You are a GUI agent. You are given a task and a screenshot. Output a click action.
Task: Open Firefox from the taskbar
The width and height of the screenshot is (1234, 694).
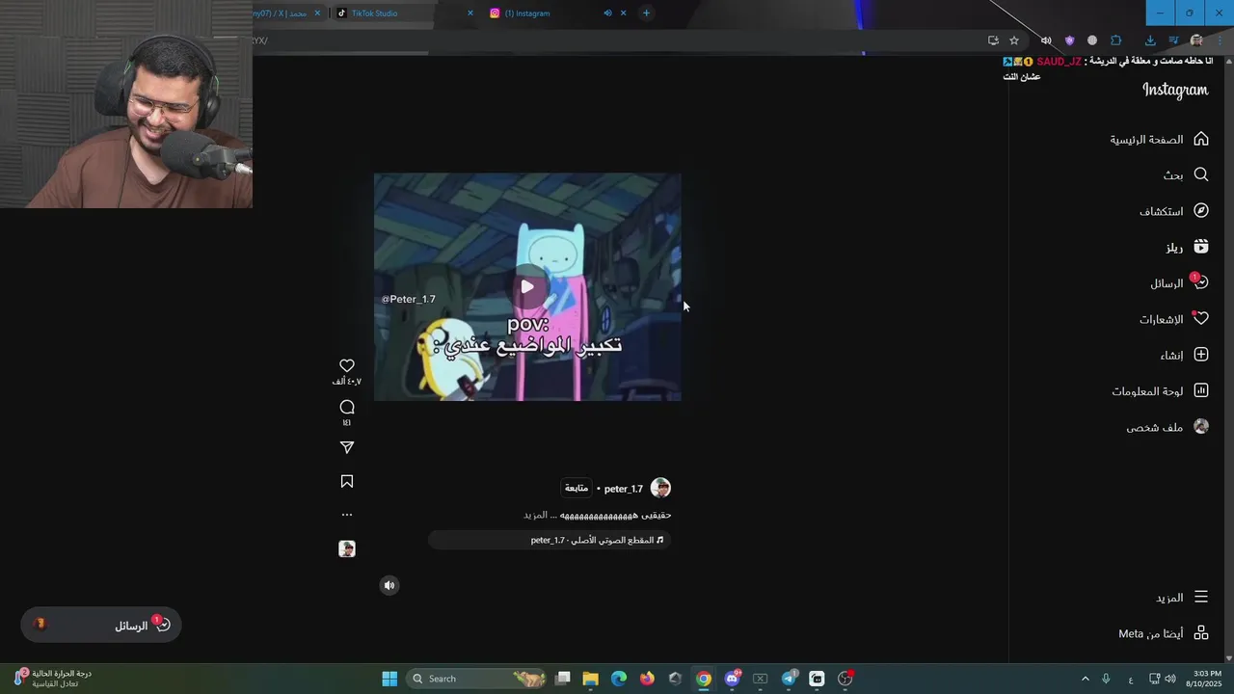click(647, 679)
